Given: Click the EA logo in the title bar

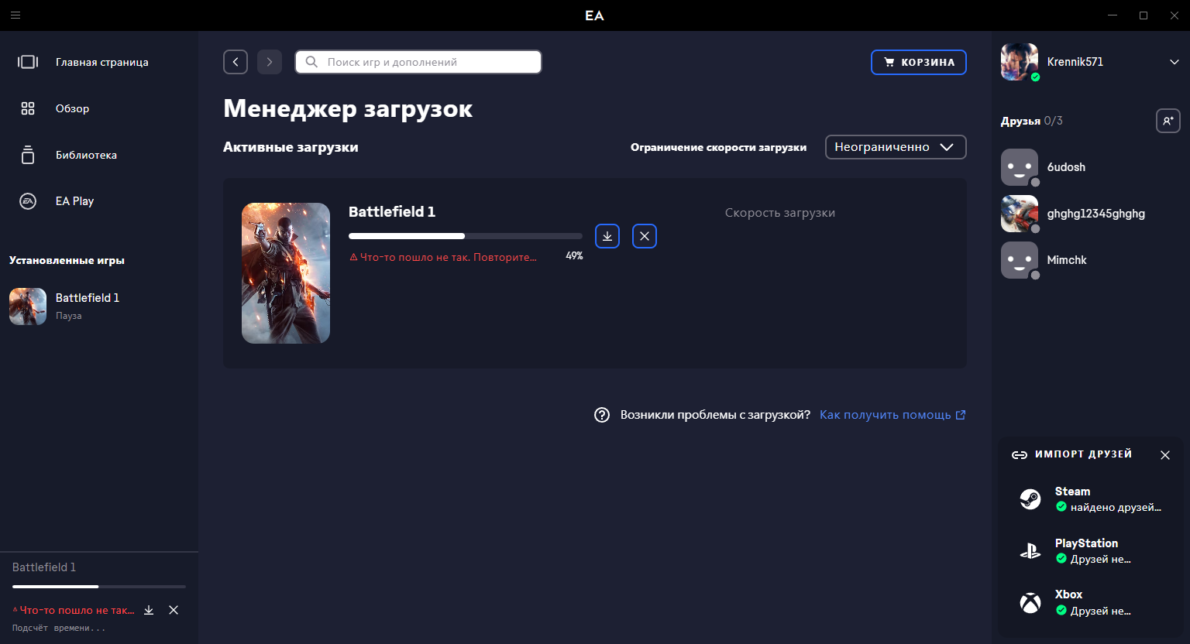Looking at the screenshot, I should (594, 15).
